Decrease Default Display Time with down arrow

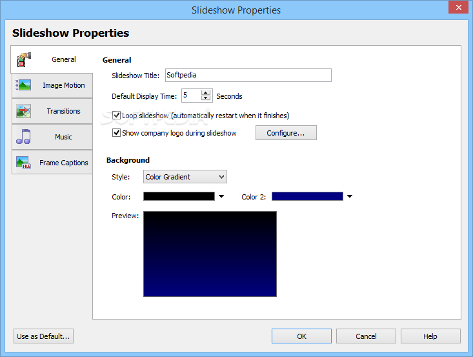pos(205,98)
